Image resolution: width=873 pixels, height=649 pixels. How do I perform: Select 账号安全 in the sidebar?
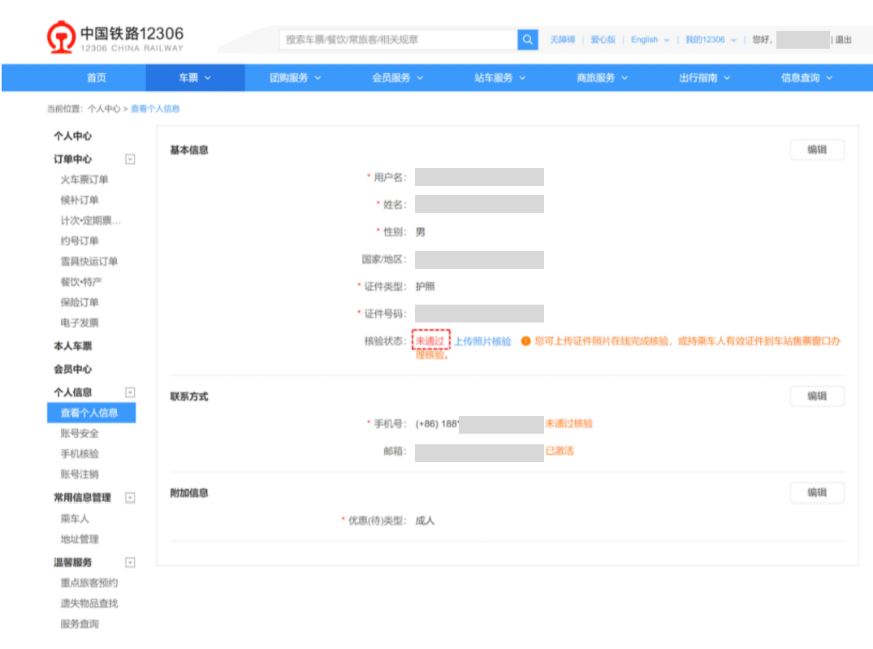coord(80,433)
